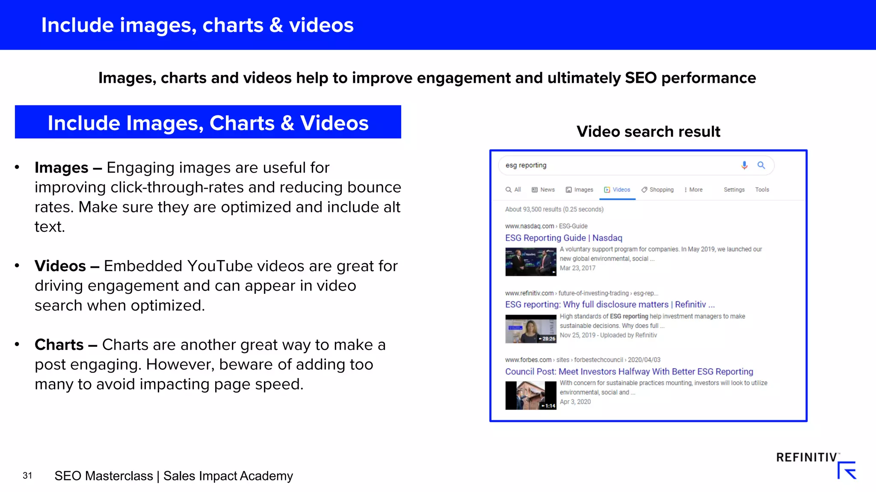Open Council Post Meet Investors Halfway link

(629, 372)
